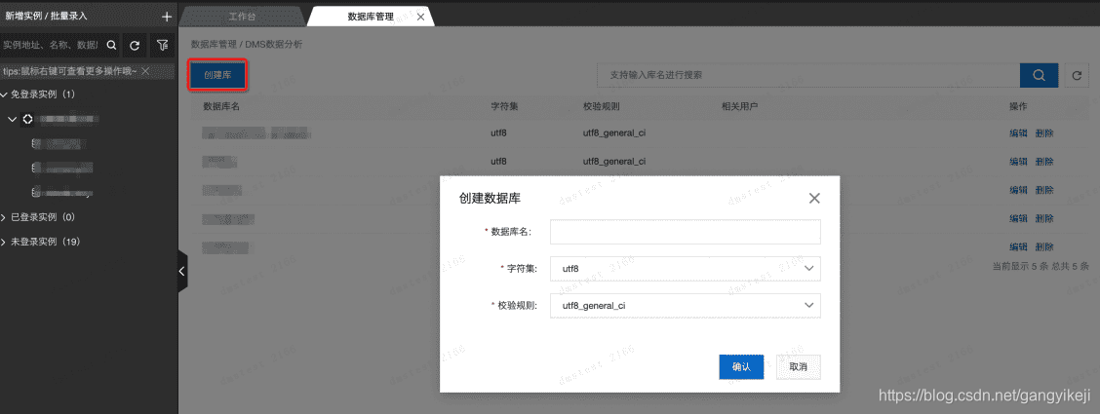Click the blue search button

1039,75
